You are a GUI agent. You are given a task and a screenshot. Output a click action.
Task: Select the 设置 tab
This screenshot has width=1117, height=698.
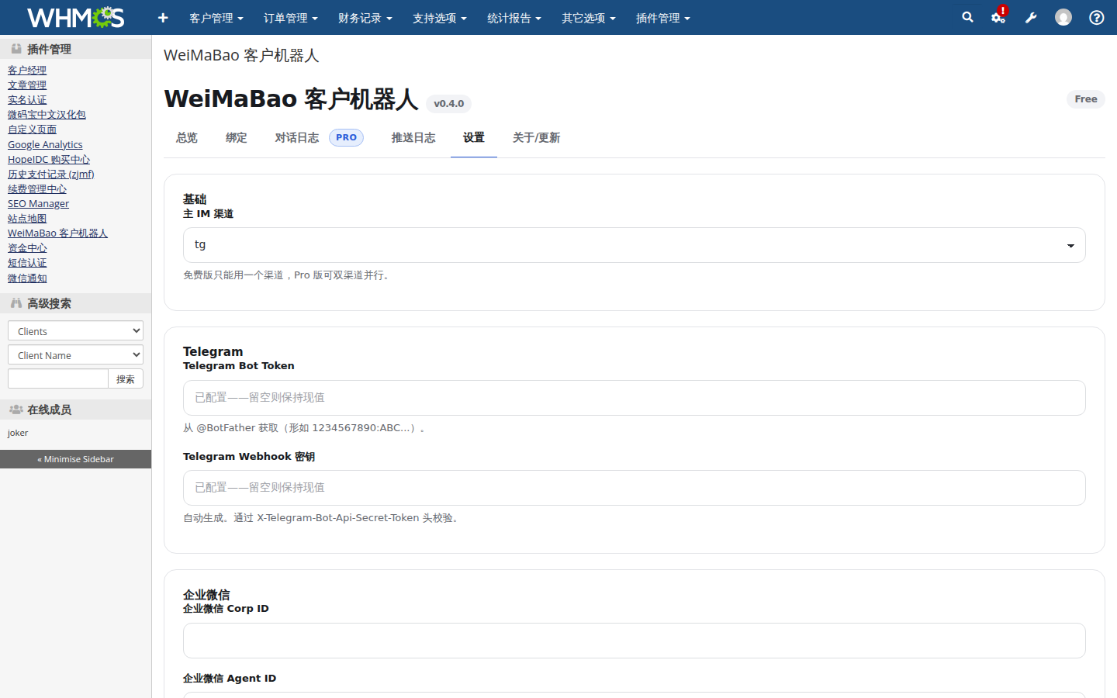click(x=474, y=138)
